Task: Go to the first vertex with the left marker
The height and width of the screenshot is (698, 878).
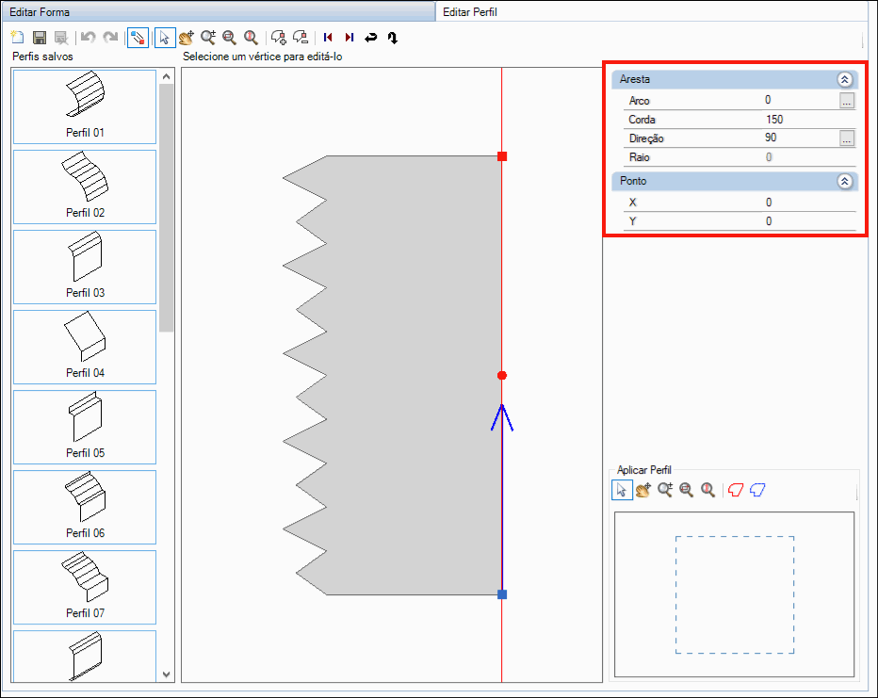Action: tap(328, 38)
